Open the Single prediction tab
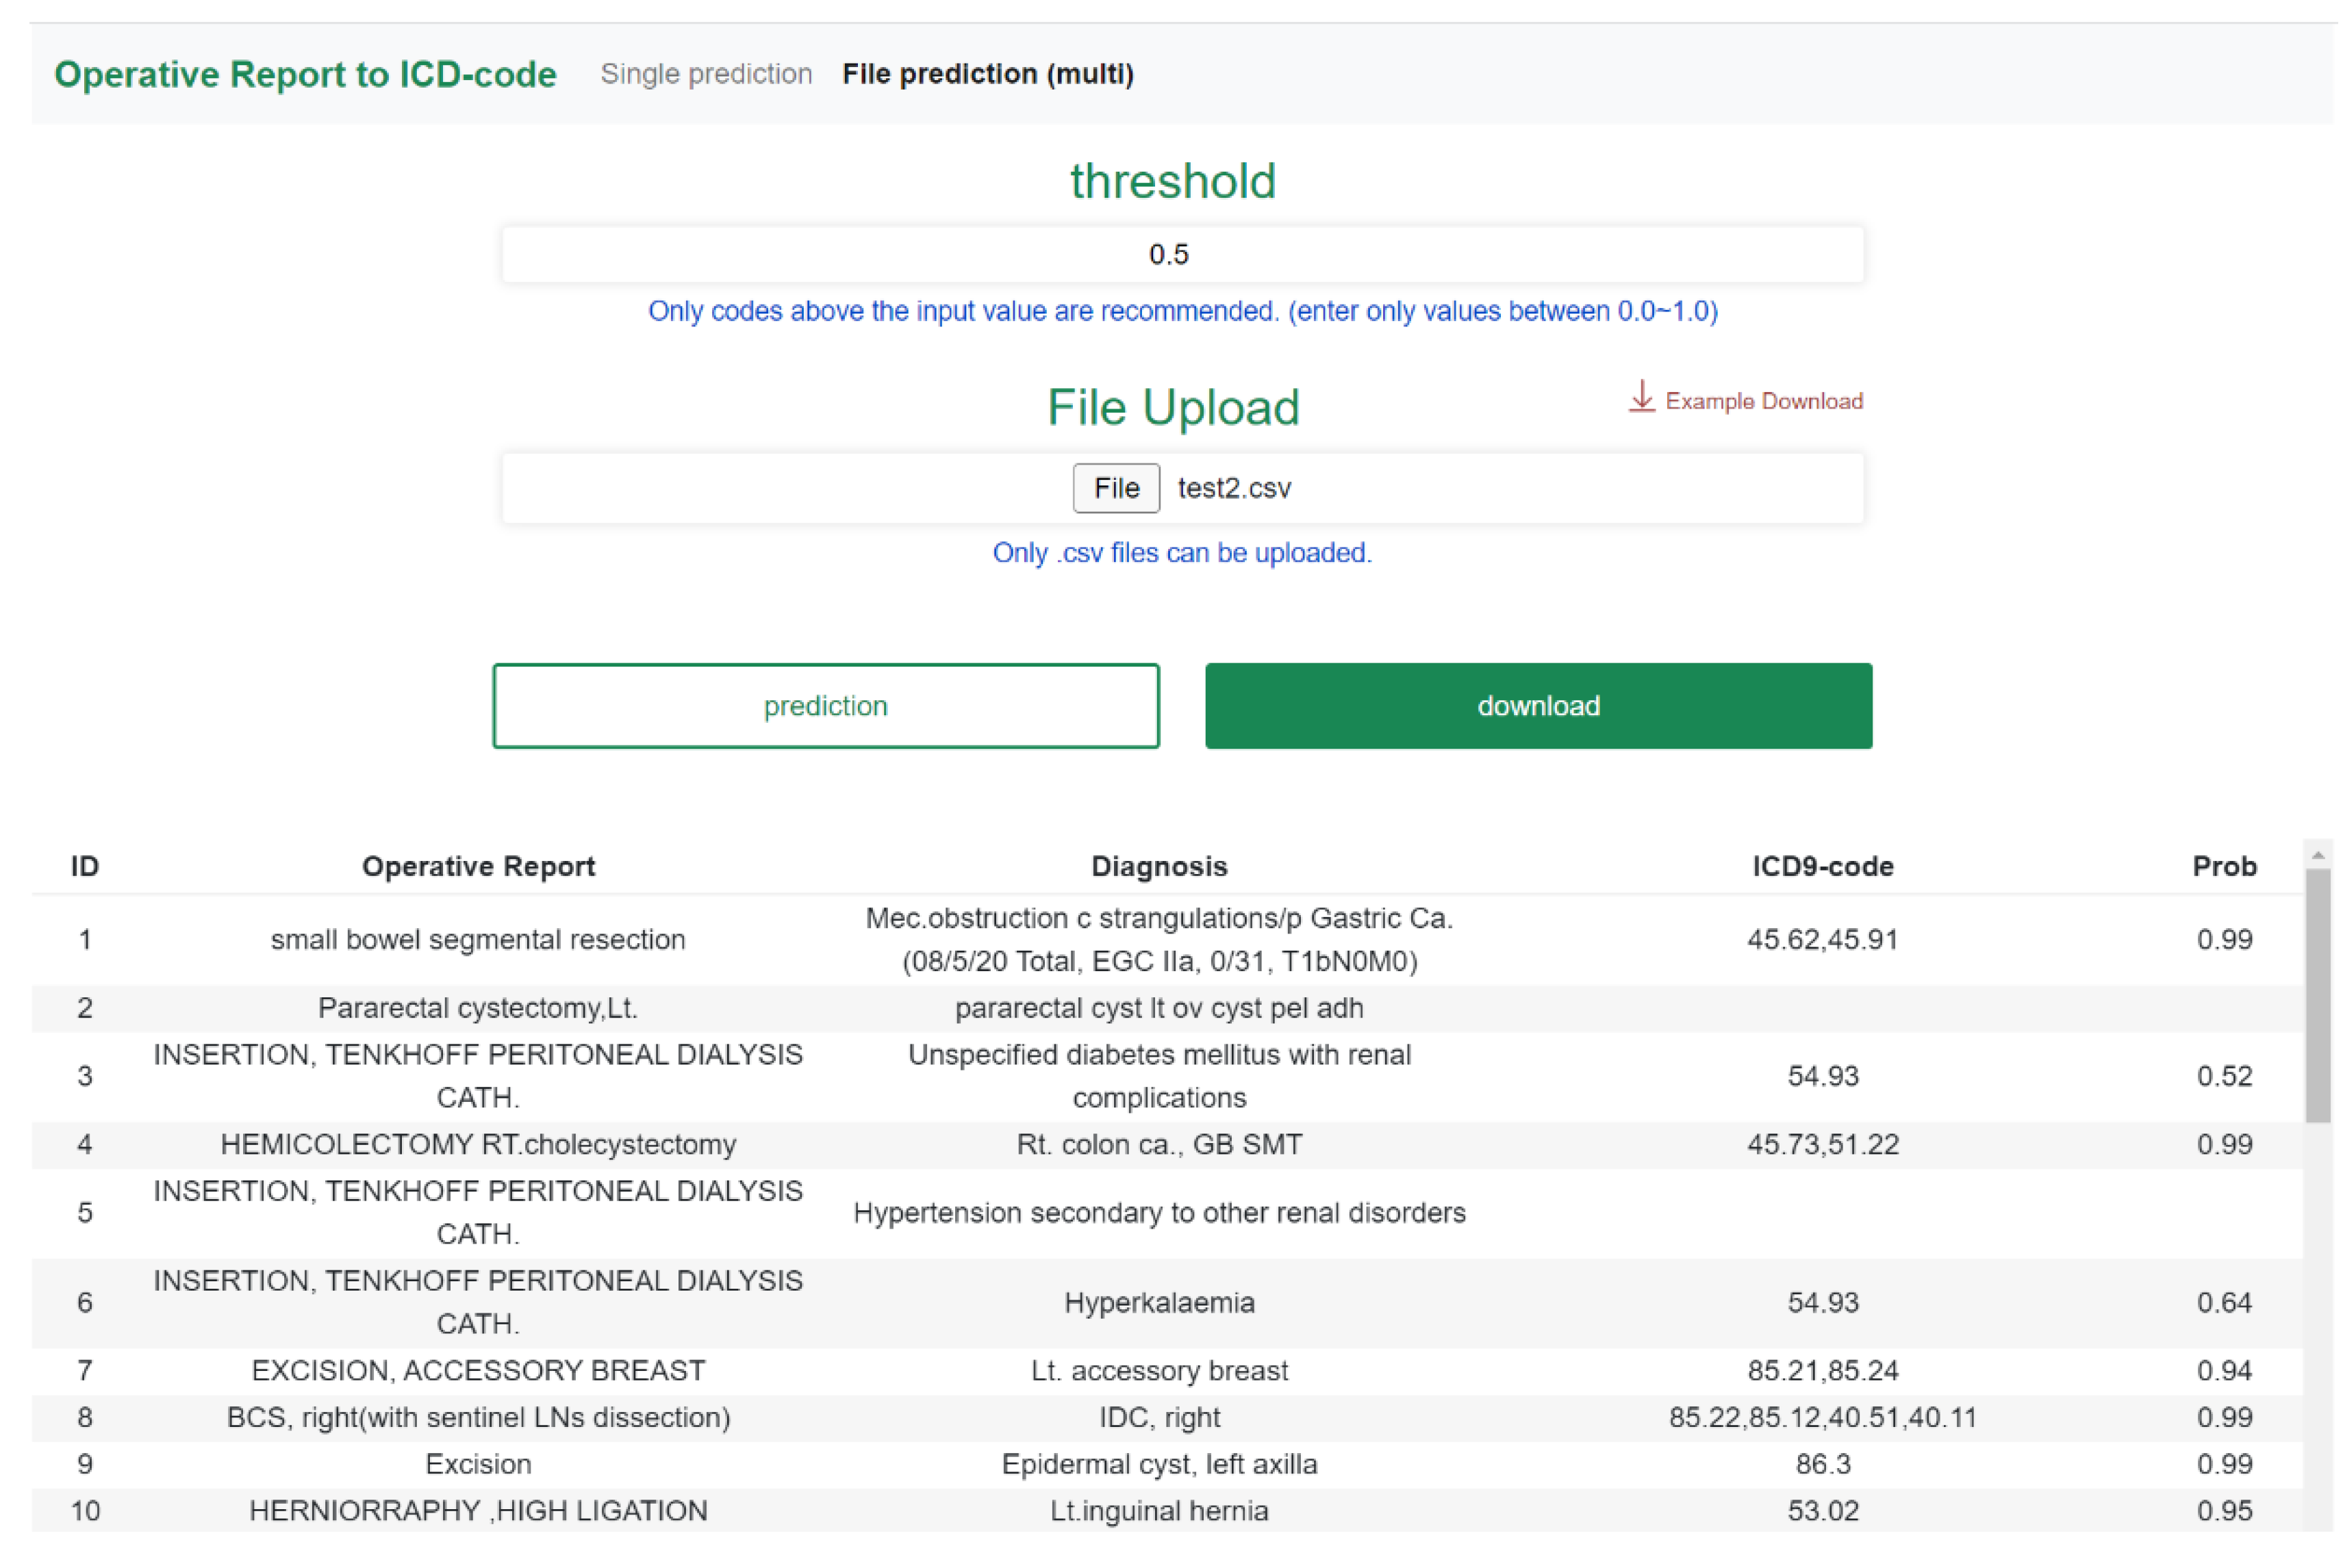Screen dimensions: 2343x1568 click(x=705, y=74)
